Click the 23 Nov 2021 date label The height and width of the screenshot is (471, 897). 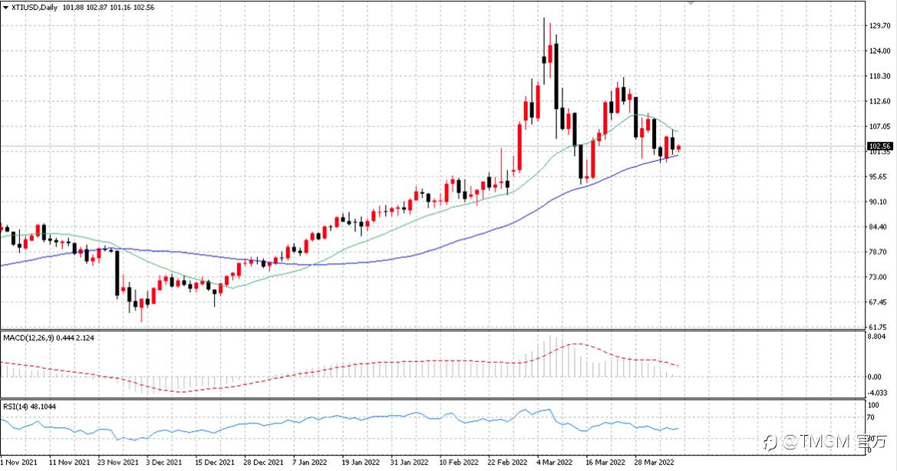(118, 462)
